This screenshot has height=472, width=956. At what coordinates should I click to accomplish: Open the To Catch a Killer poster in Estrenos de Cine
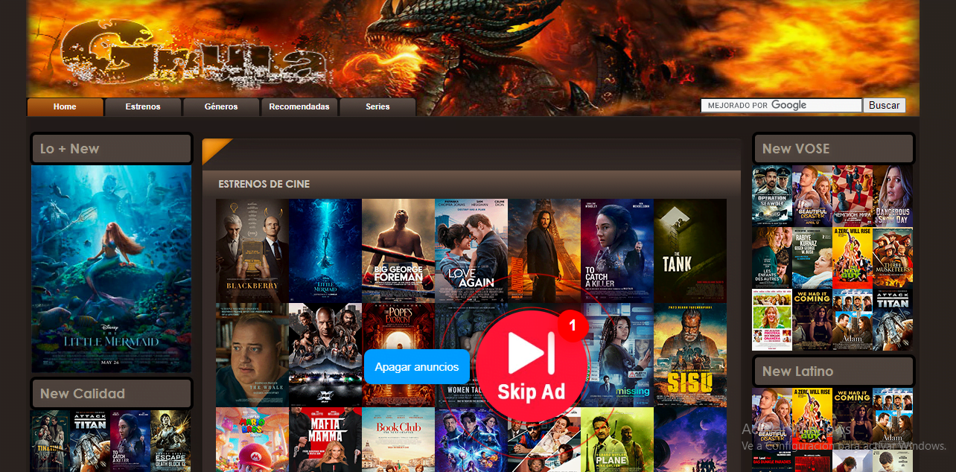(x=617, y=250)
